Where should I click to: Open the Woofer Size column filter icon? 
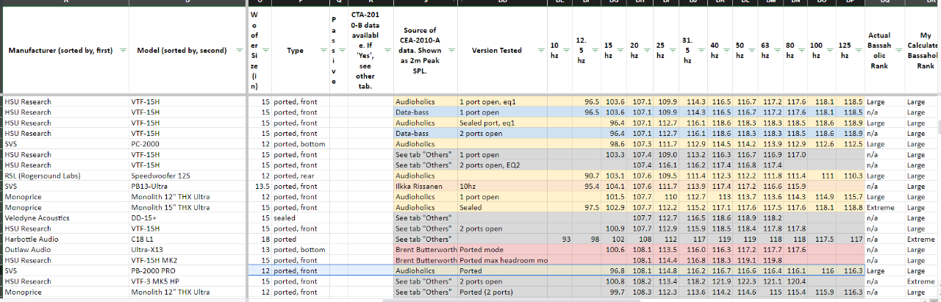coord(265,51)
